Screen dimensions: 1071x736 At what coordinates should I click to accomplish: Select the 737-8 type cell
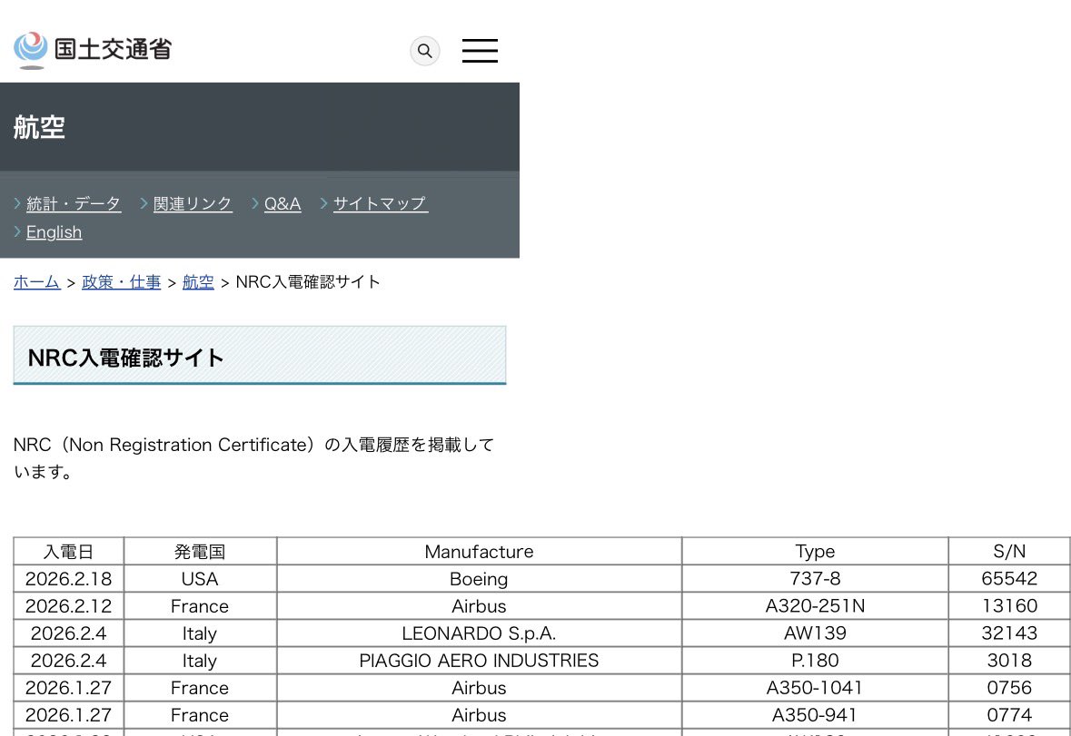point(815,578)
